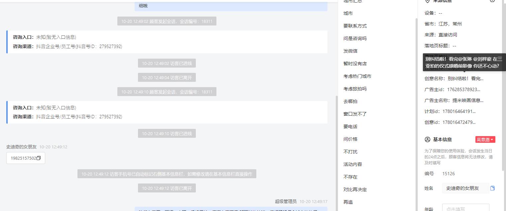Open the 窗口发不了 quick reply
506x211 pixels.
click(355, 114)
